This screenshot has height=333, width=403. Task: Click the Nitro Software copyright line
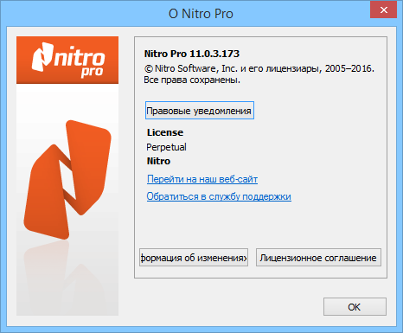pos(259,68)
